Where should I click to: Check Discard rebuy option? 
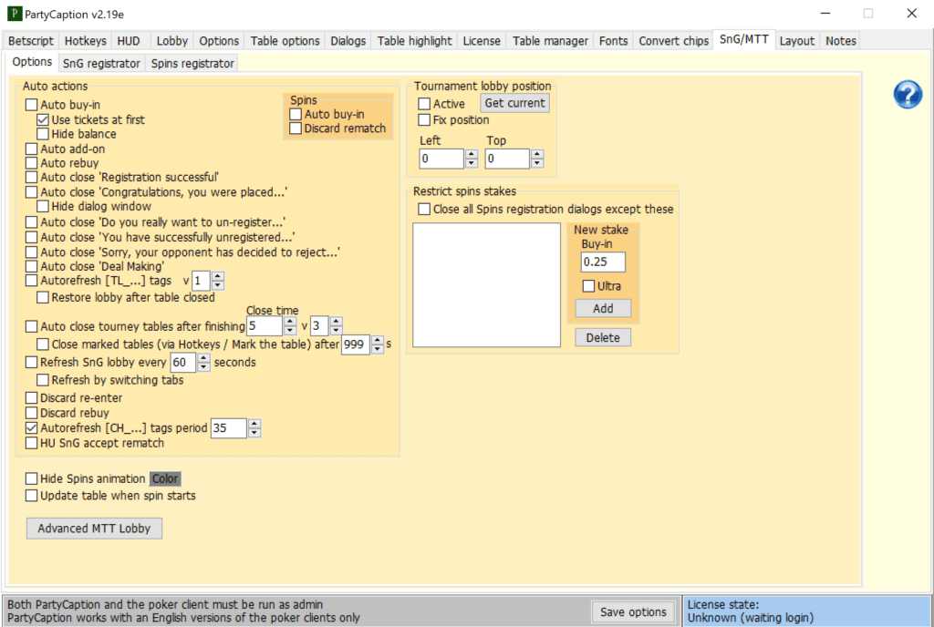pyautogui.click(x=32, y=413)
